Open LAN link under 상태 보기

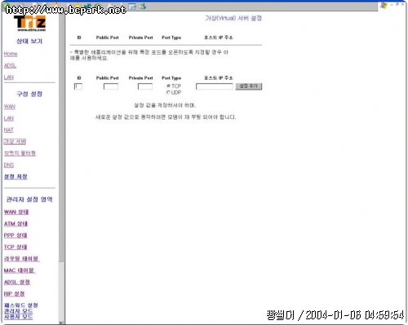point(9,77)
